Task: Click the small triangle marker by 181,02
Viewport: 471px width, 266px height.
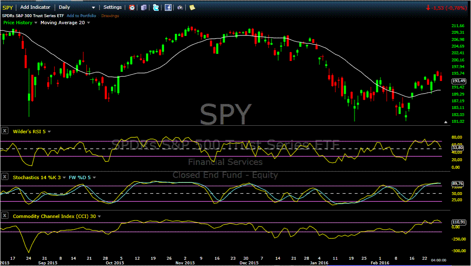Action: pos(446,122)
